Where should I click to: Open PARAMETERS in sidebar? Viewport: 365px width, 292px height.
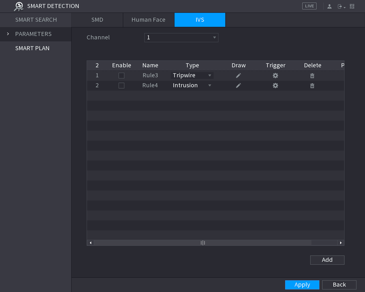tap(36, 34)
